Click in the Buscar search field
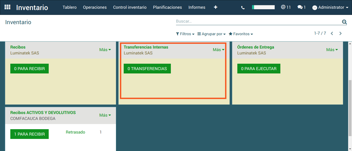This screenshot has height=151, width=352. click(258, 21)
